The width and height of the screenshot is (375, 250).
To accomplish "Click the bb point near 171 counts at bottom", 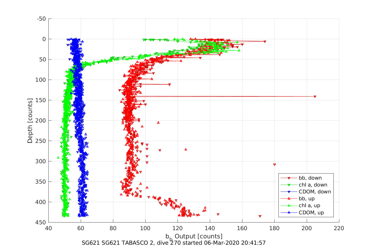I will pyautogui.click(x=260, y=216).
